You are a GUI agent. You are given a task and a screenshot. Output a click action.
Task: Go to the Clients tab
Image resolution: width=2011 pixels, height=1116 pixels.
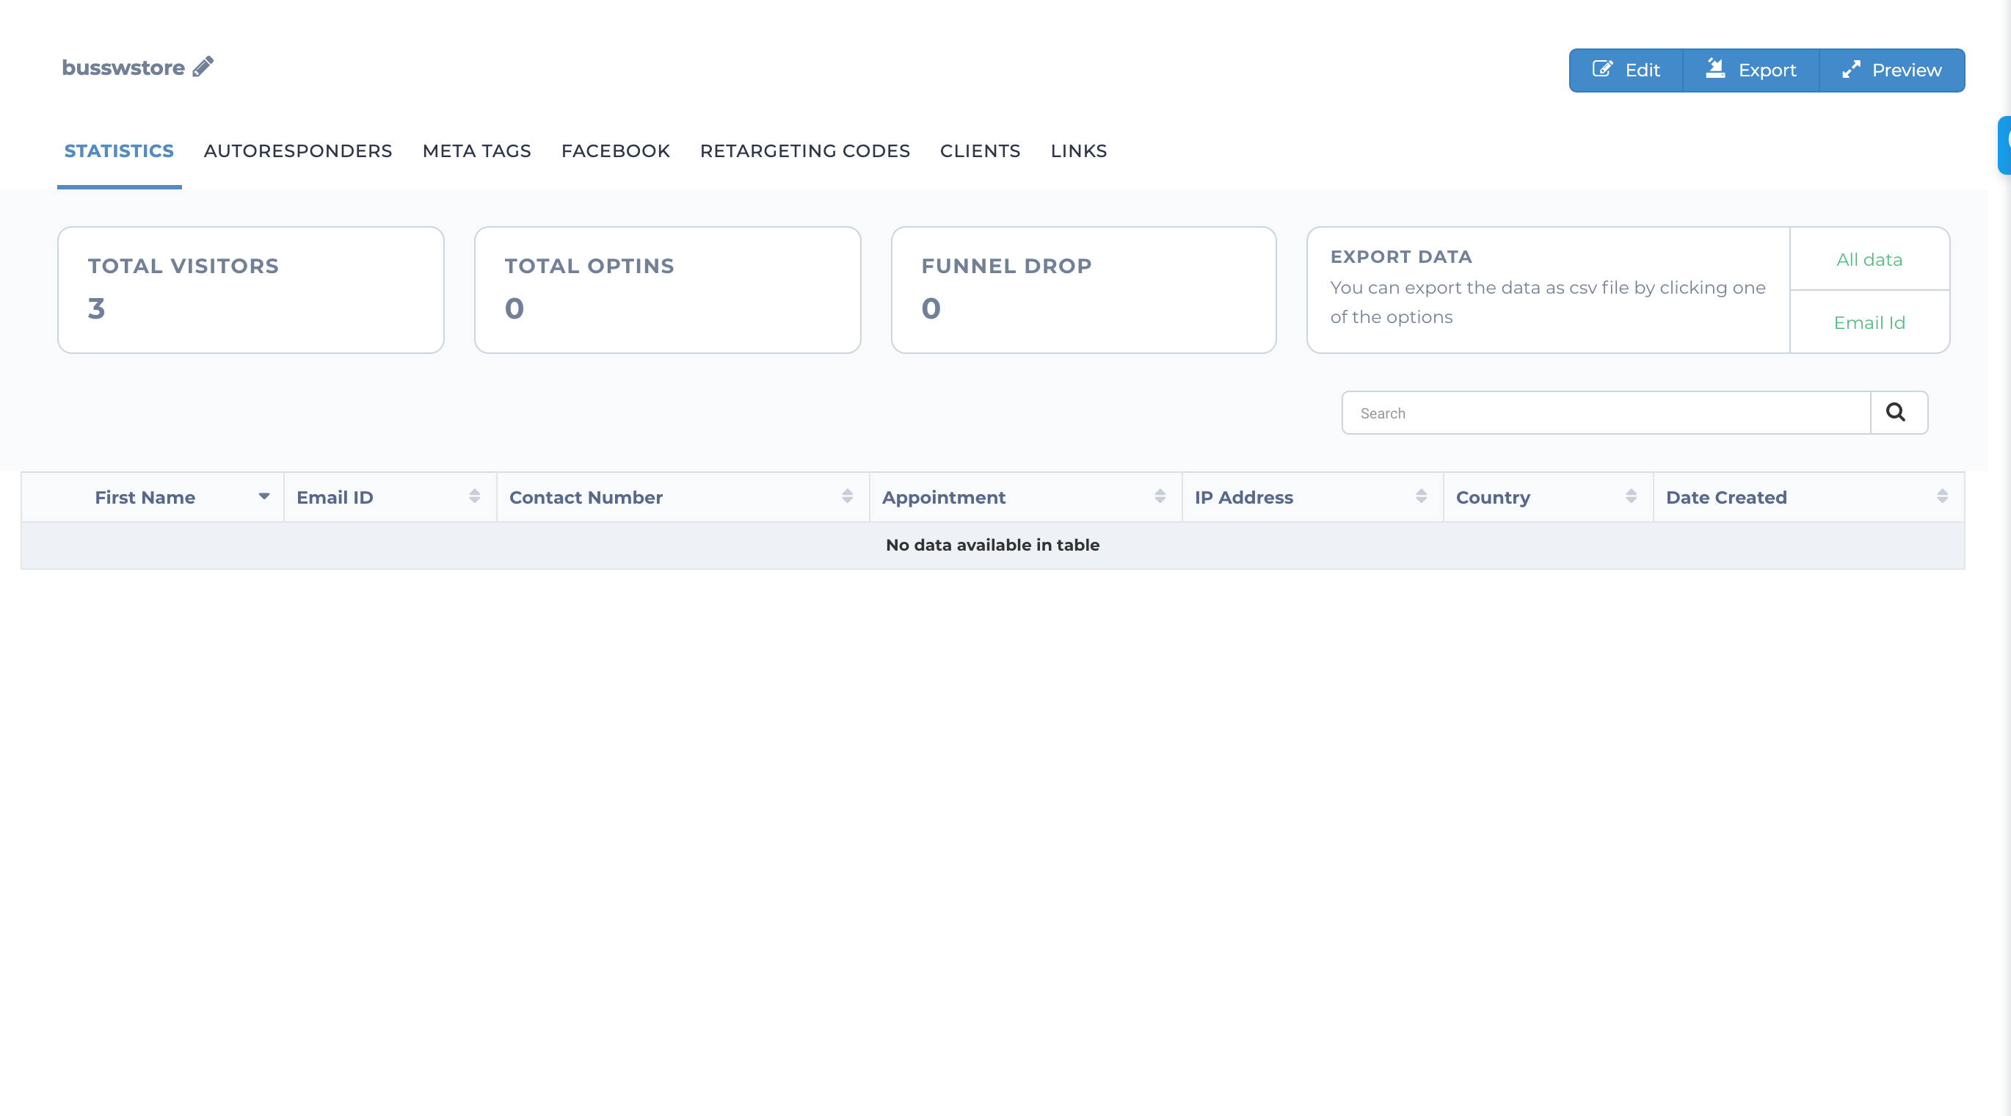pos(980,151)
